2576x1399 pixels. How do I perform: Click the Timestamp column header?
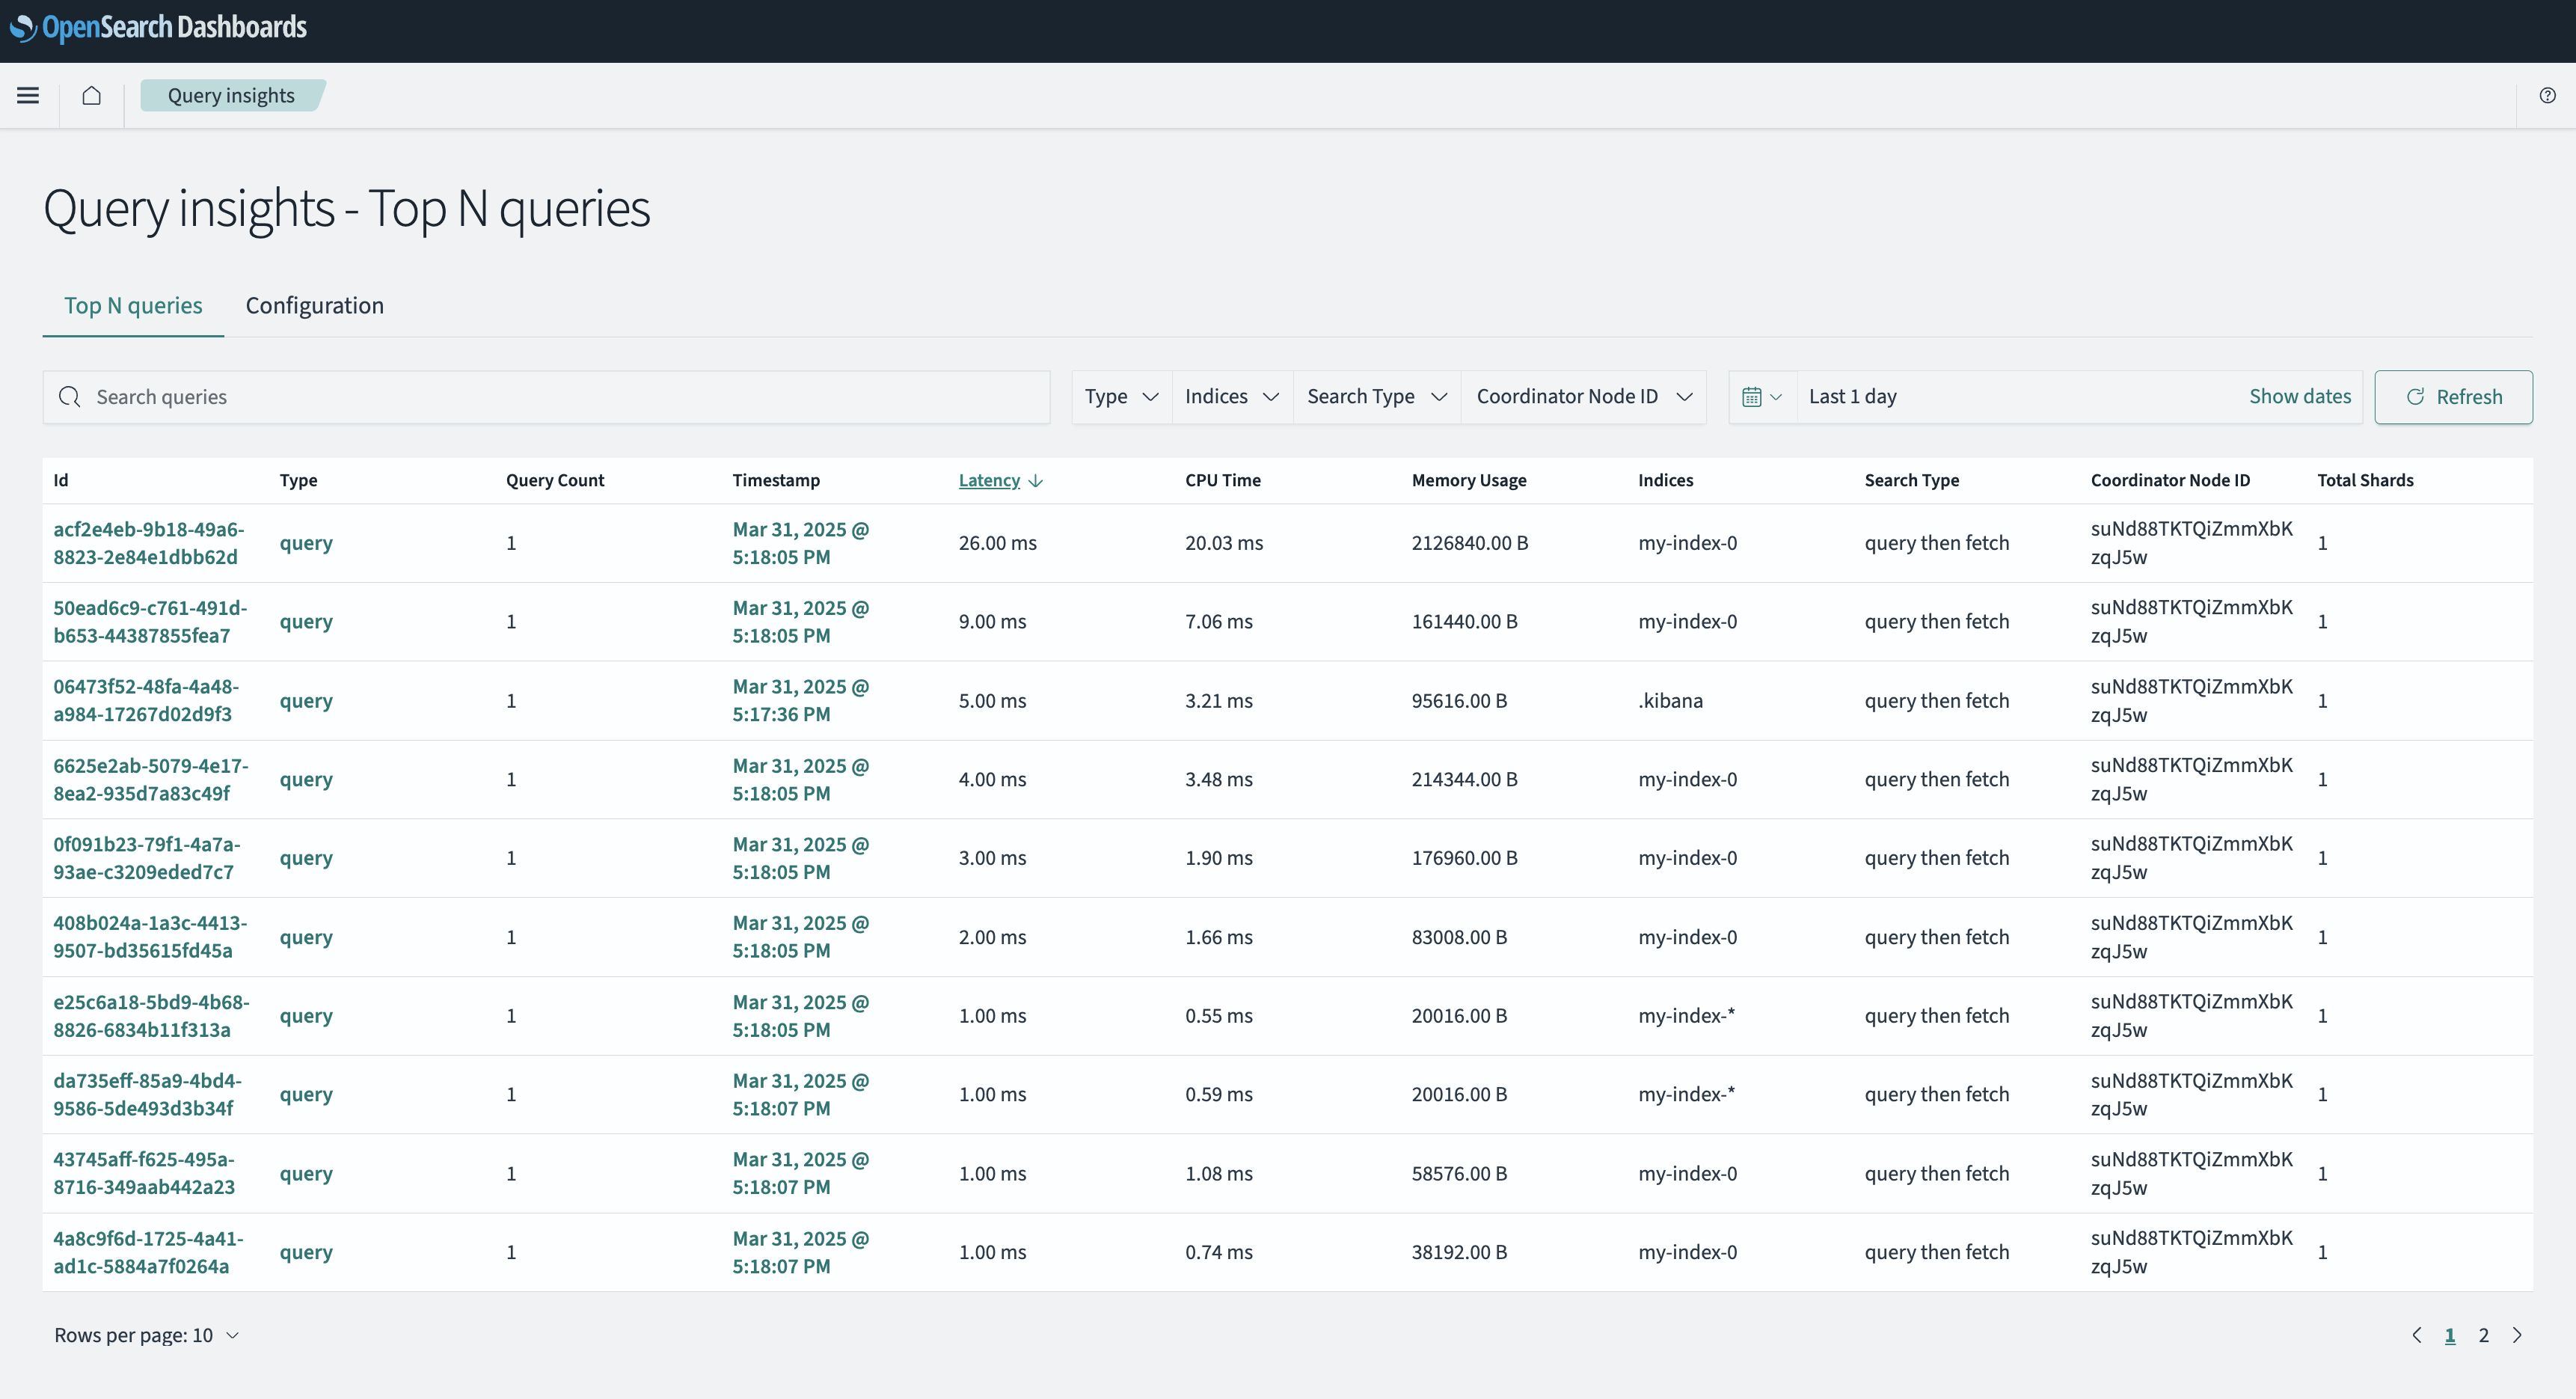coord(776,481)
